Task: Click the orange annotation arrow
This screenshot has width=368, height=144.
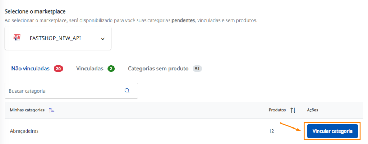Action: (x=291, y=127)
